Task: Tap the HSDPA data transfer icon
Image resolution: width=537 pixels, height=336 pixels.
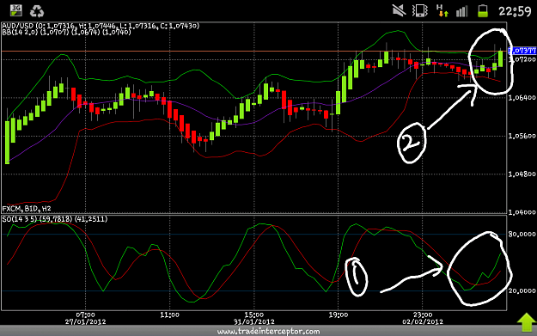Action: coord(442,10)
